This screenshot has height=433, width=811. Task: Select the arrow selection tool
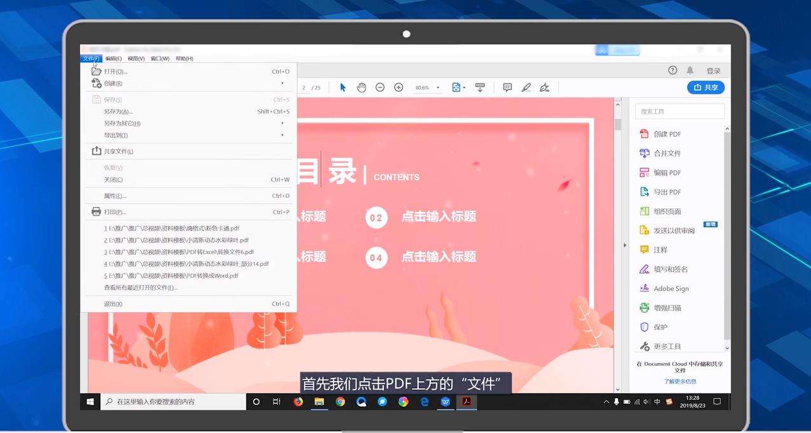click(x=343, y=88)
